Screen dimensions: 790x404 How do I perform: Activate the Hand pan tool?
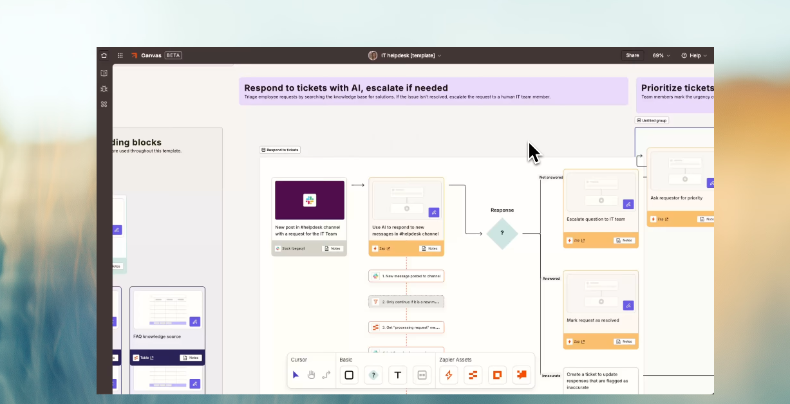(311, 375)
